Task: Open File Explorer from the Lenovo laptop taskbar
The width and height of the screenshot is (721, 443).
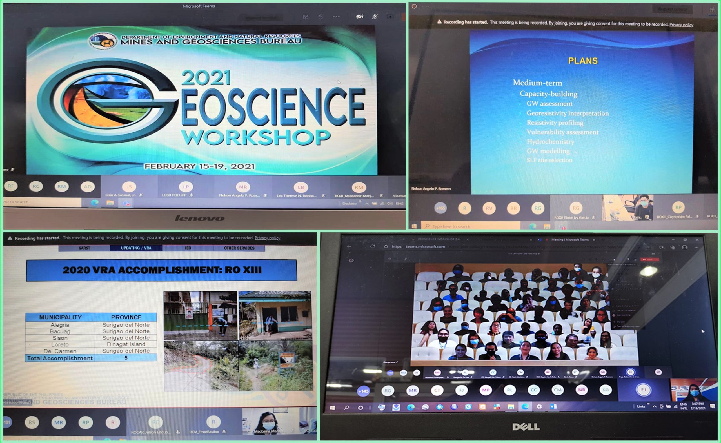Action: pyautogui.click(x=110, y=202)
